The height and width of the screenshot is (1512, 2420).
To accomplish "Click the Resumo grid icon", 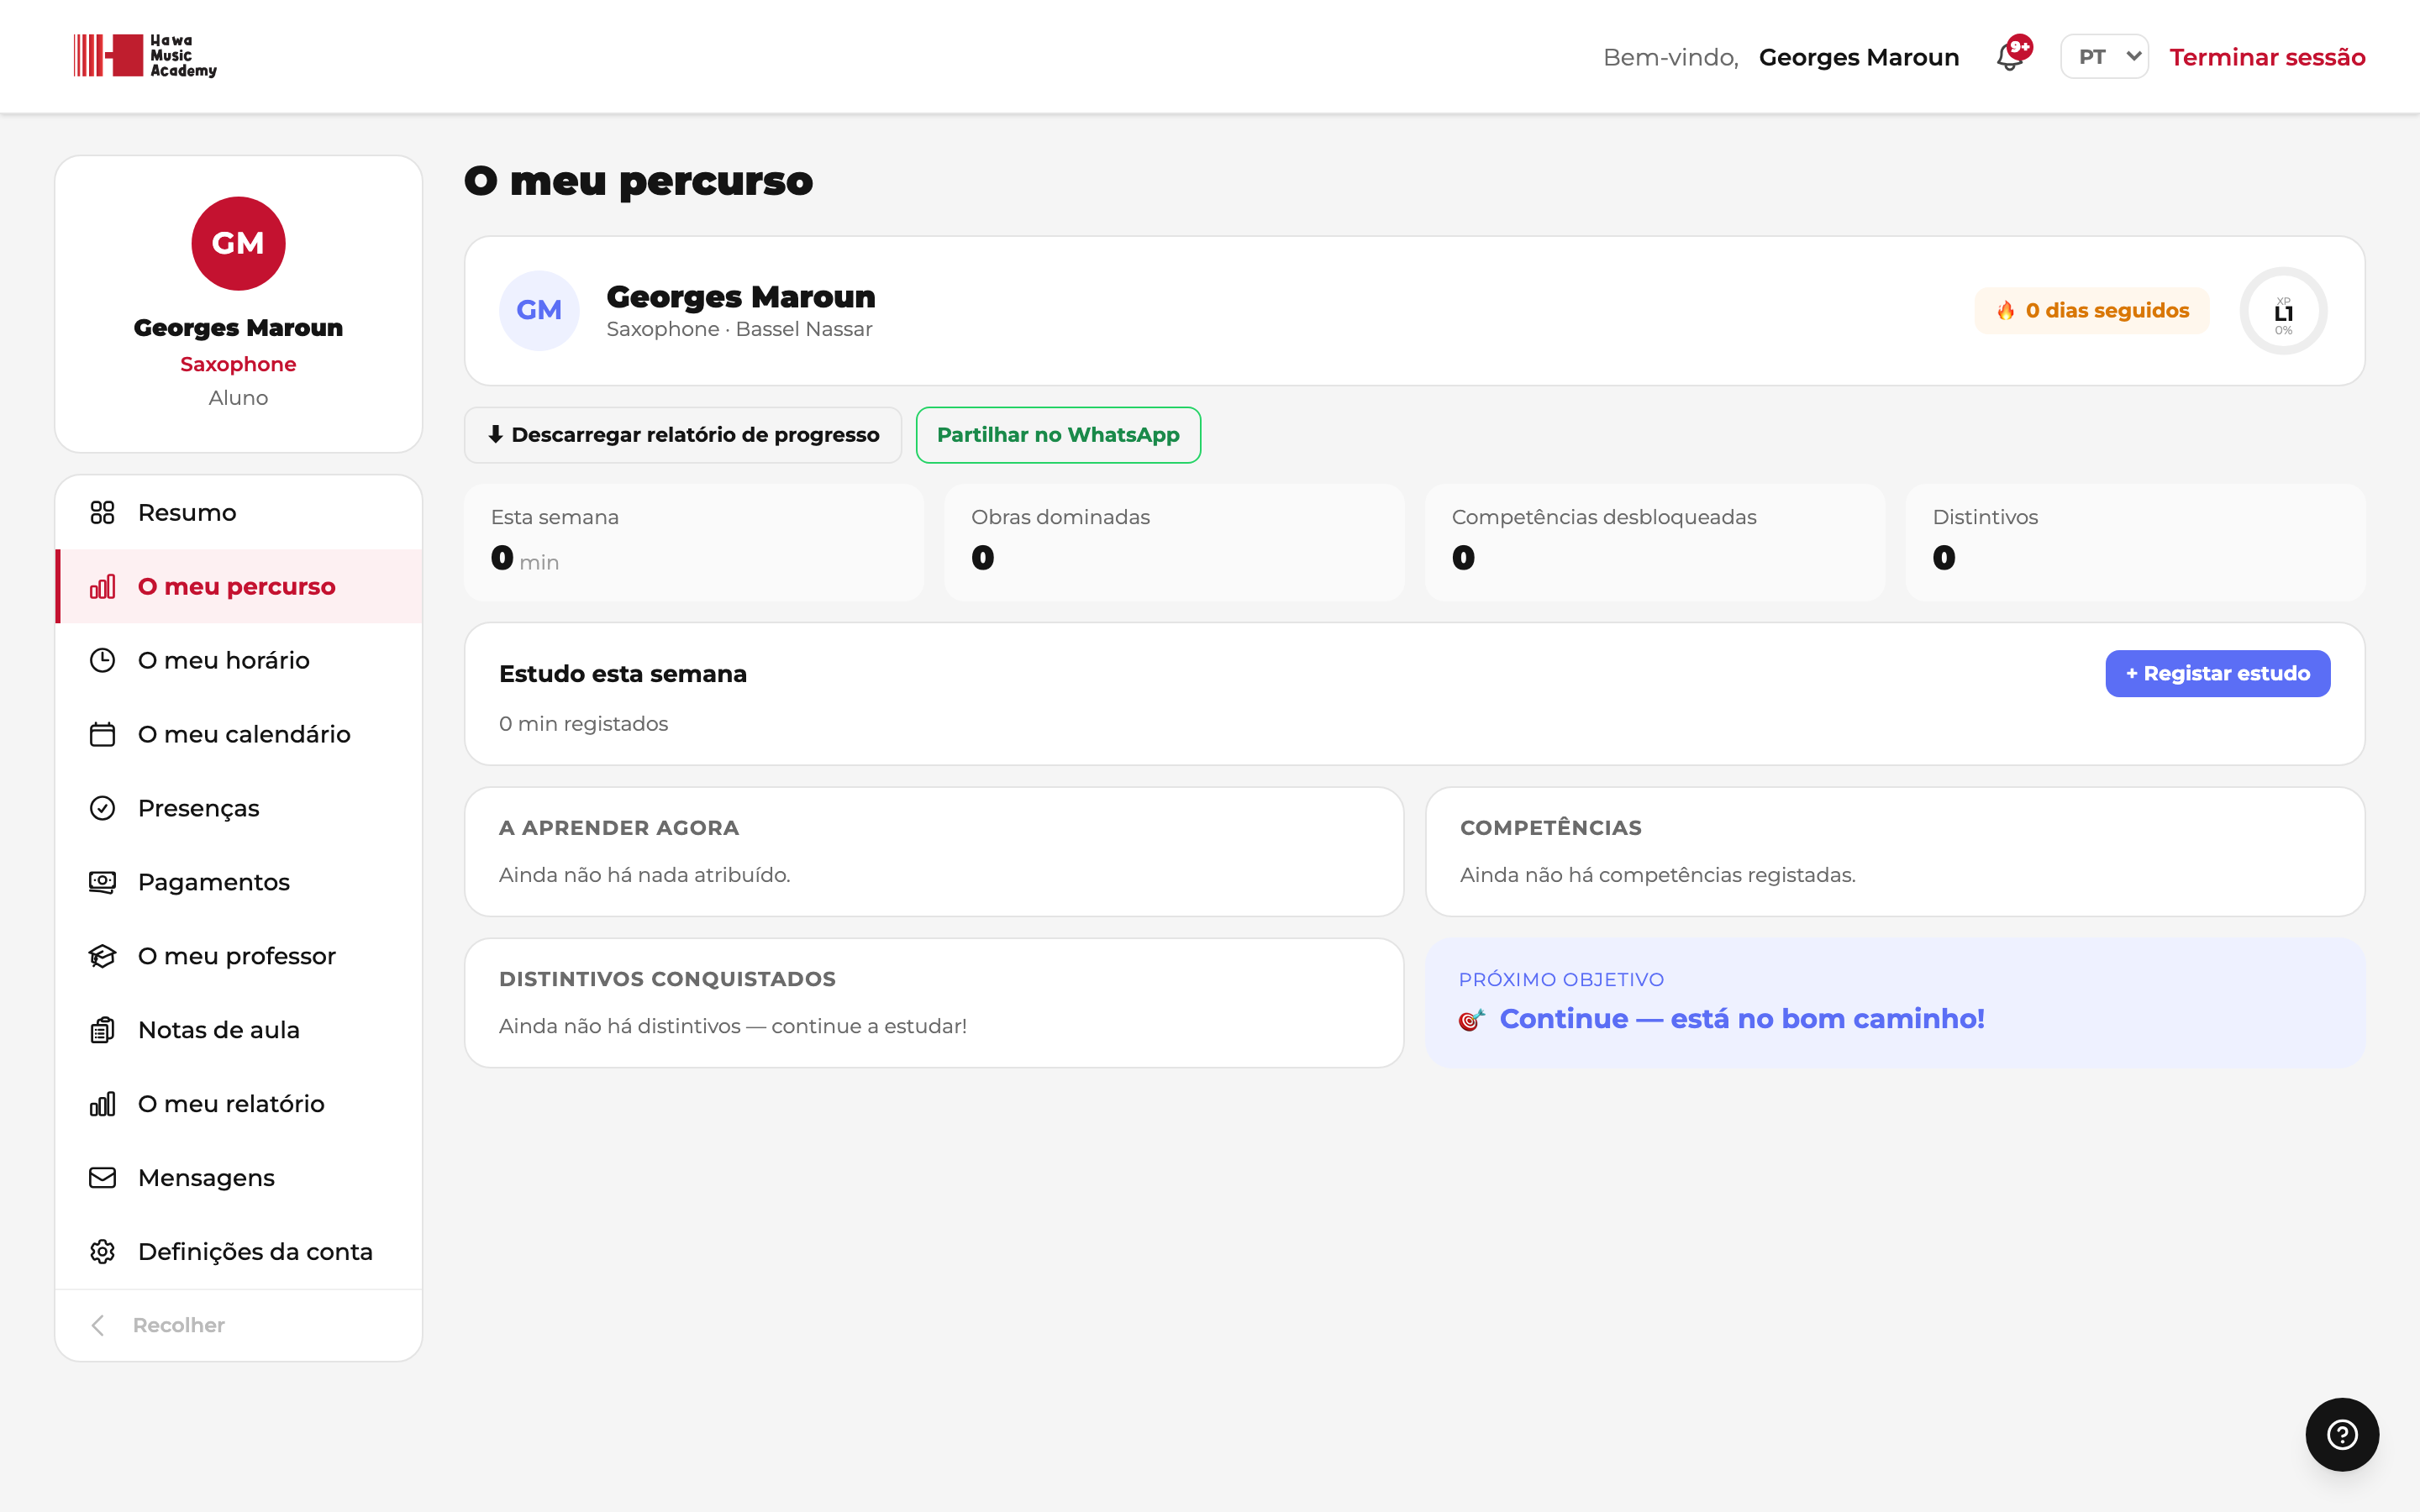I will [102, 513].
